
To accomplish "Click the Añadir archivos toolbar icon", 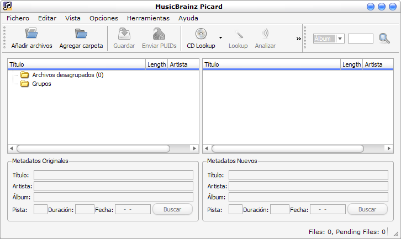I will (x=31, y=34).
